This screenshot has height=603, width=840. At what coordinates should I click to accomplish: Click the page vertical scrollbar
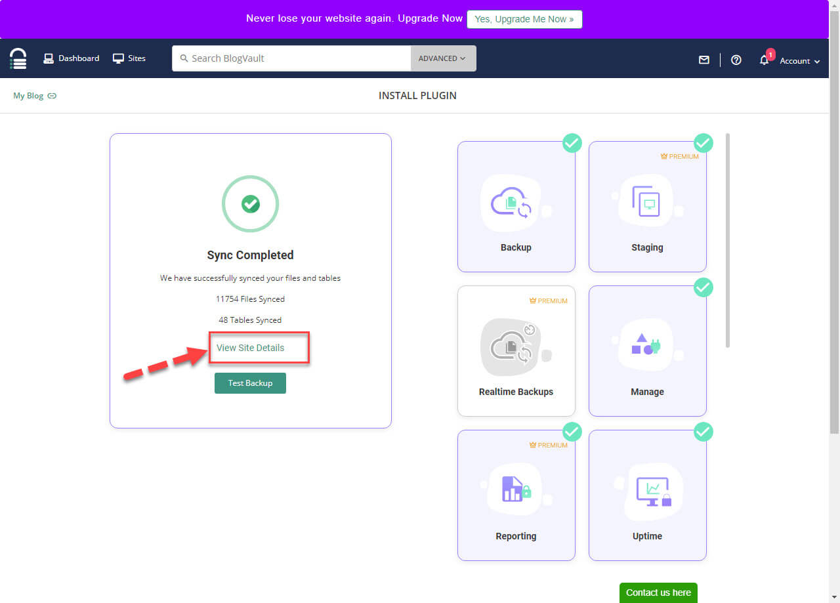835,223
